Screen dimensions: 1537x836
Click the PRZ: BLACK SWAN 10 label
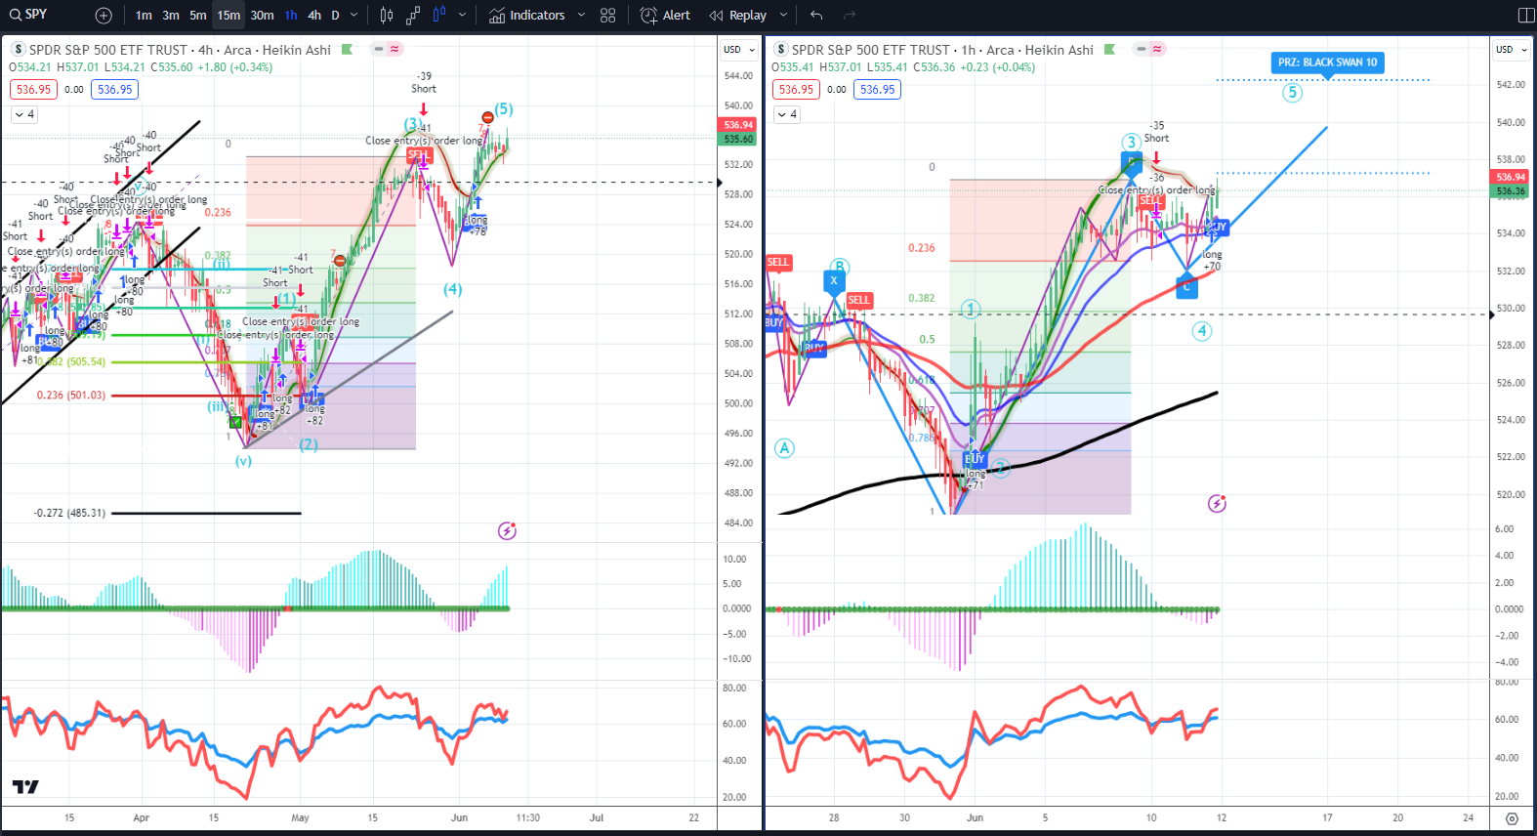pyautogui.click(x=1328, y=63)
